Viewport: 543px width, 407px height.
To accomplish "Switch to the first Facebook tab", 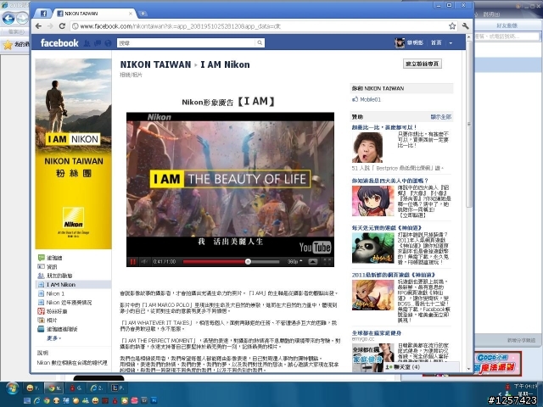I will click(x=43, y=14).
